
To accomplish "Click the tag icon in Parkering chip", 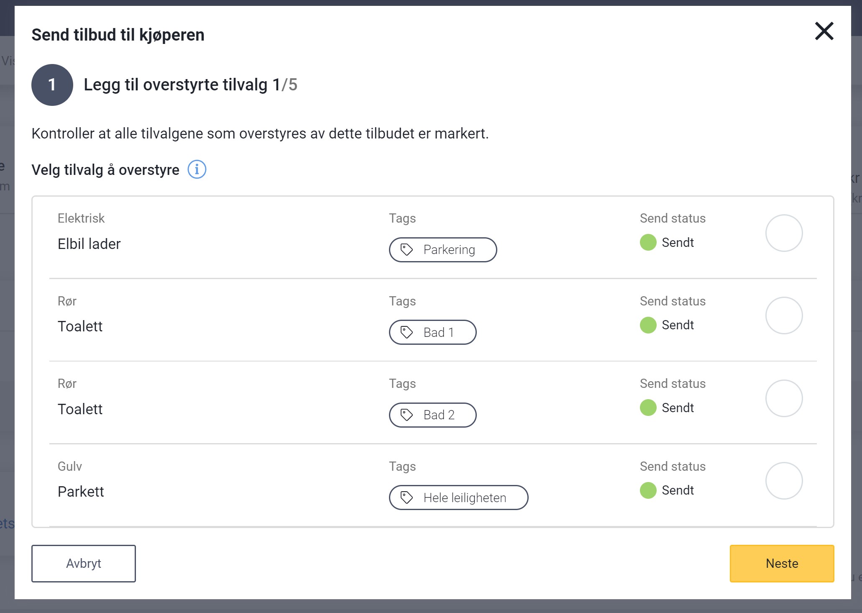I will pos(407,250).
